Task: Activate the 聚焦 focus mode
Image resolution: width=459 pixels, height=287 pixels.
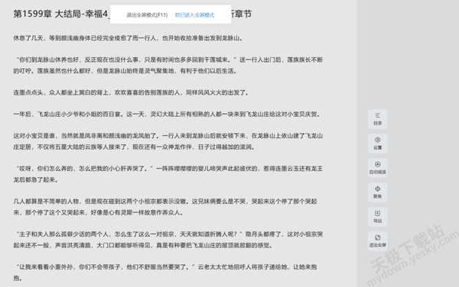Action: 377,192
